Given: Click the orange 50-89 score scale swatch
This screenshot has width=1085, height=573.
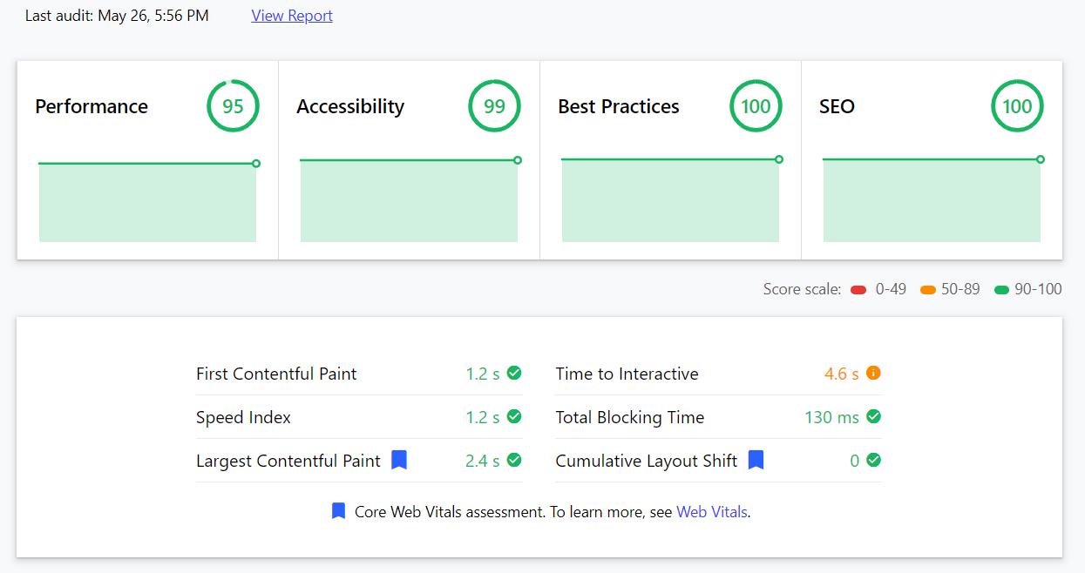Looking at the screenshot, I should pyautogui.click(x=928, y=290).
